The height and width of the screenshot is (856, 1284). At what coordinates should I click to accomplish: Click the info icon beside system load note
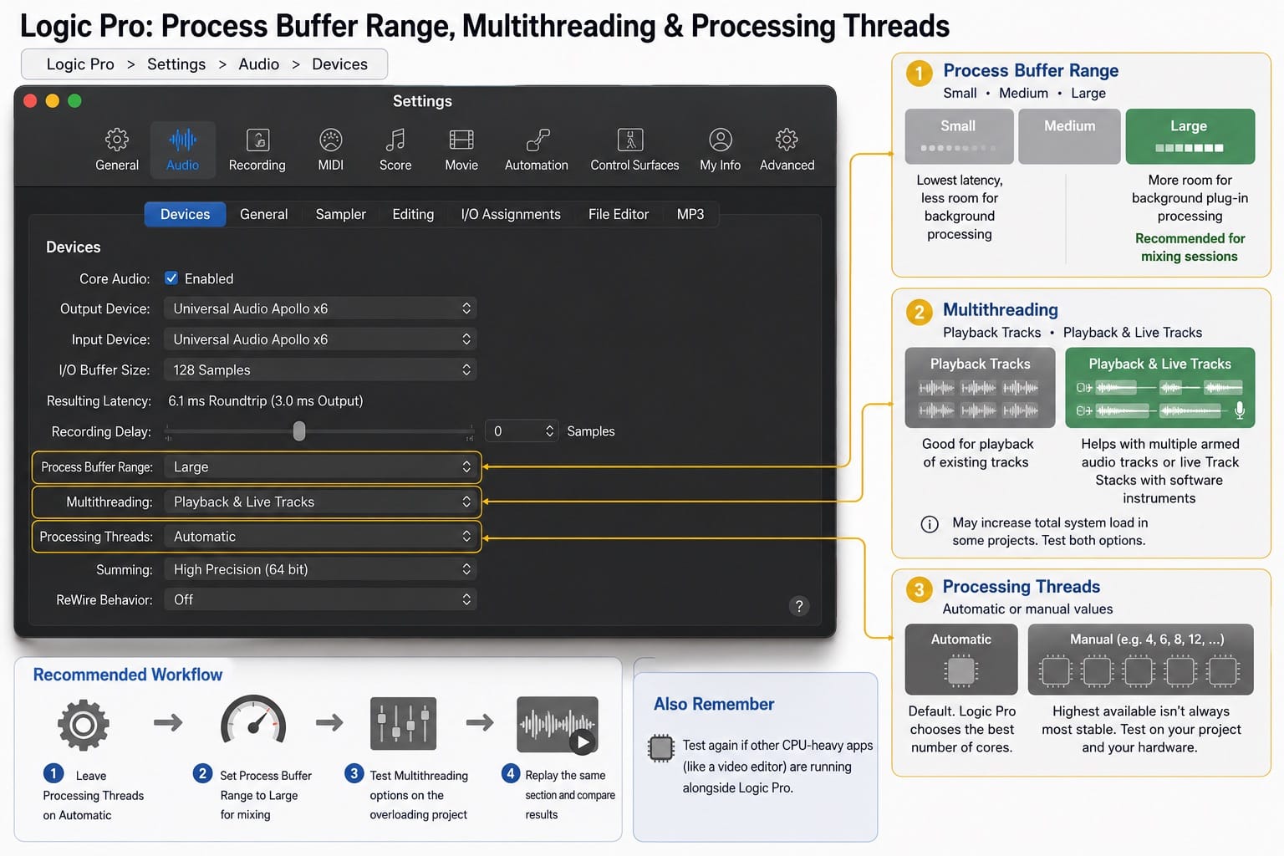click(x=930, y=524)
